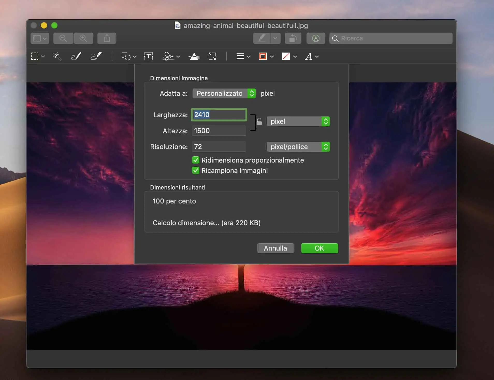Cancel the dialog with Annulla
The width and height of the screenshot is (494, 380).
(x=275, y=248)
